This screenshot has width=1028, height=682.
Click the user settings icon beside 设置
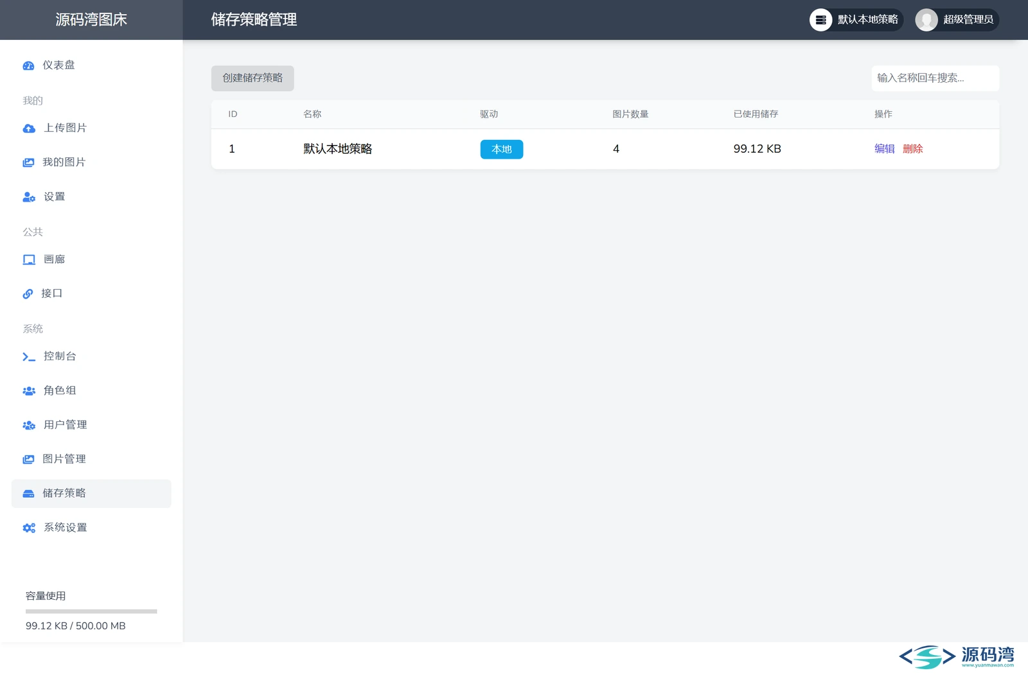pos(29,197)
